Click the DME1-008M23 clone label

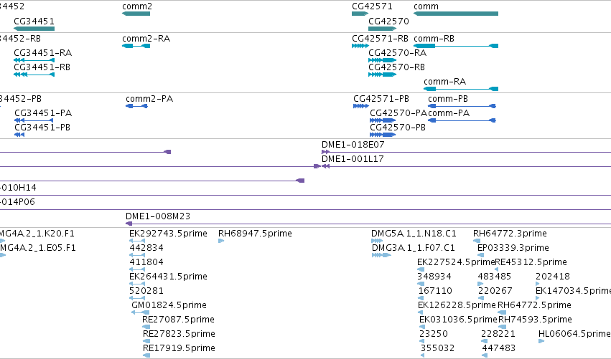pyautogui.click(x=158, y=216)
